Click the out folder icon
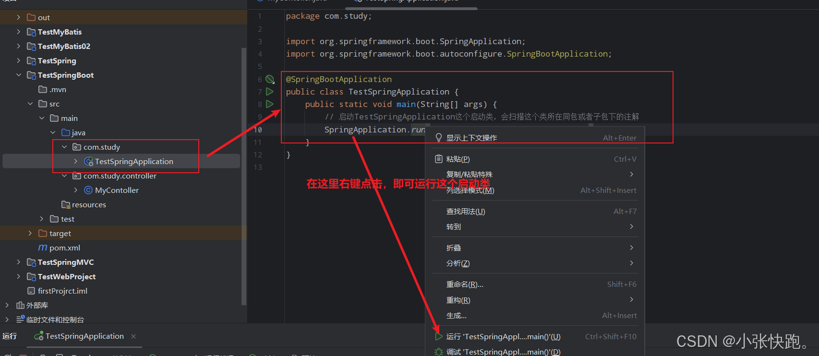 pyautogui.click(x=31, y=17)
